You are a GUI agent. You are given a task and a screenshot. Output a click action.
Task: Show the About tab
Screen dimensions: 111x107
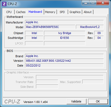click(x=88, y=12)
